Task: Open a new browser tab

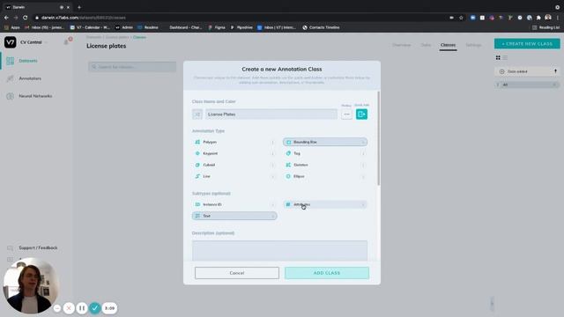Action: 79,7
